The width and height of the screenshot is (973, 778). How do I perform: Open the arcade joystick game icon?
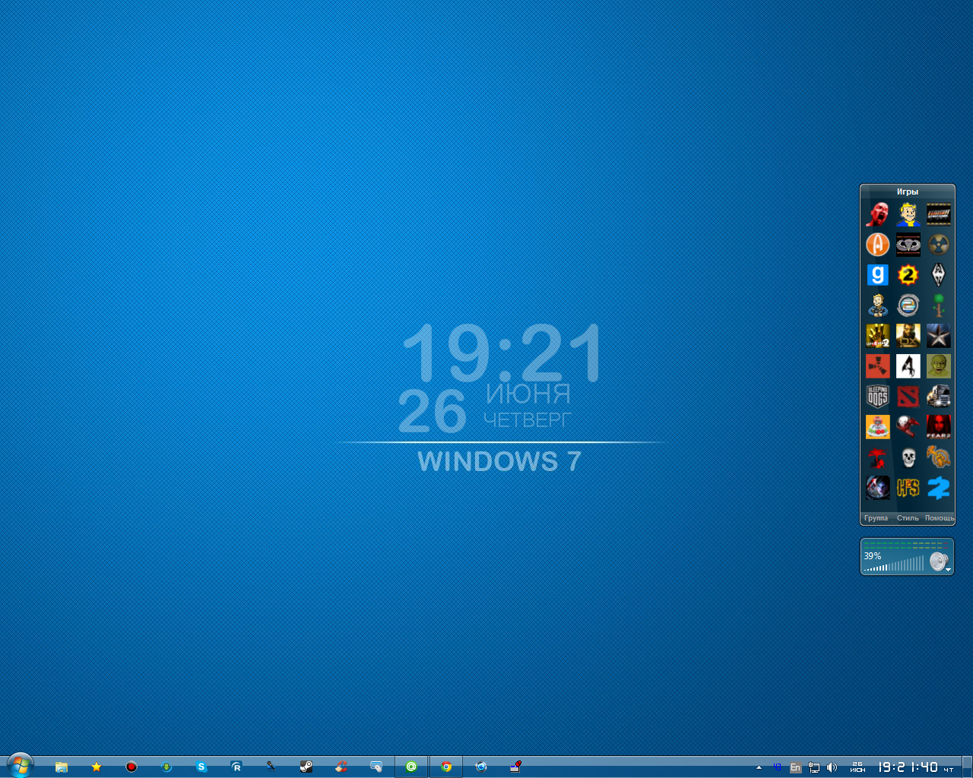coord(878,427)
